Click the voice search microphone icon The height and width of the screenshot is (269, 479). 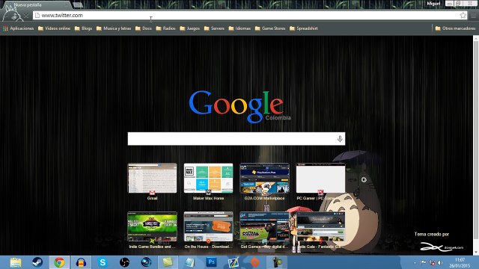pos(340,139)
